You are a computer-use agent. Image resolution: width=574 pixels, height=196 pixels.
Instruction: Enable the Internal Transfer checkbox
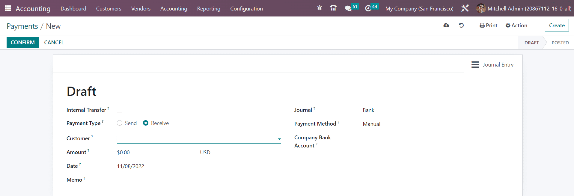tap(120, 110)
